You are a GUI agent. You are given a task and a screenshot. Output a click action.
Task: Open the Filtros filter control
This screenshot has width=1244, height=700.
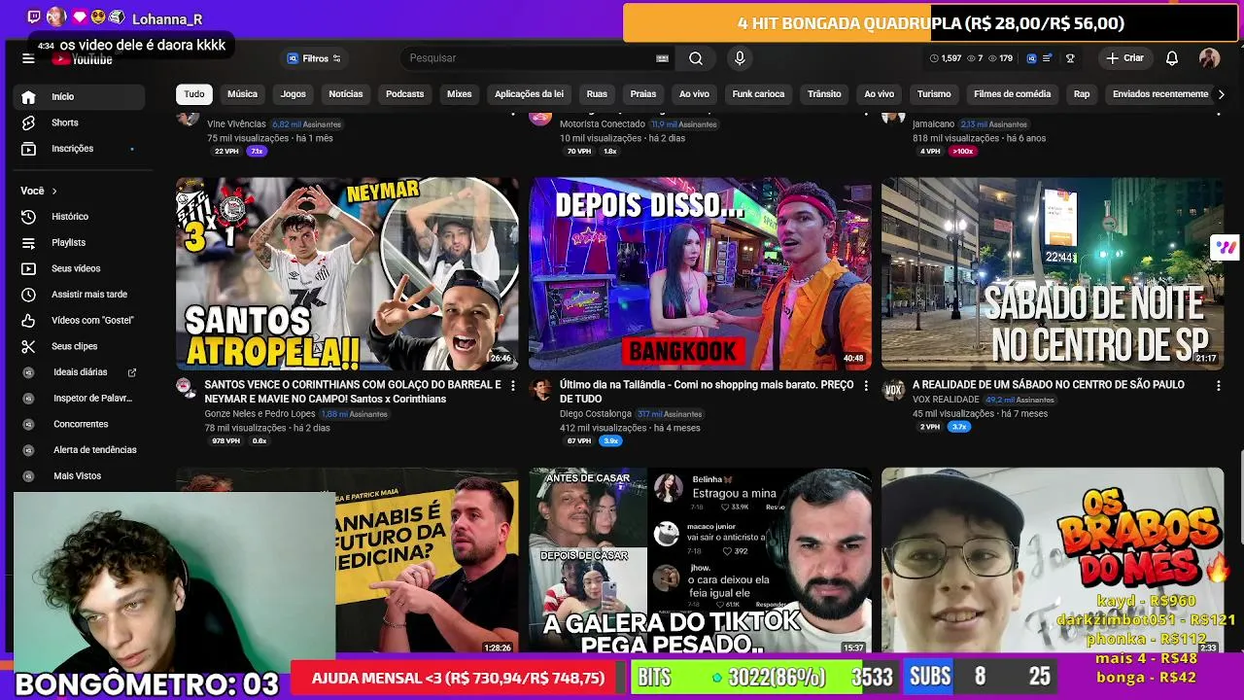pos(314,58)
